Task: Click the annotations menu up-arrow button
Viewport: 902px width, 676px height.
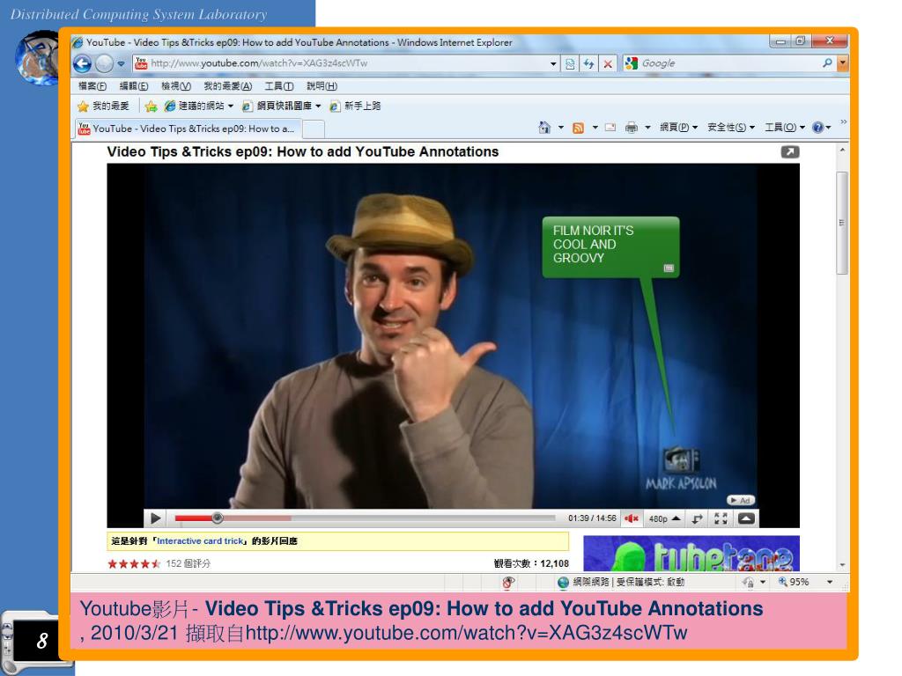Action: tap(746, 518)
